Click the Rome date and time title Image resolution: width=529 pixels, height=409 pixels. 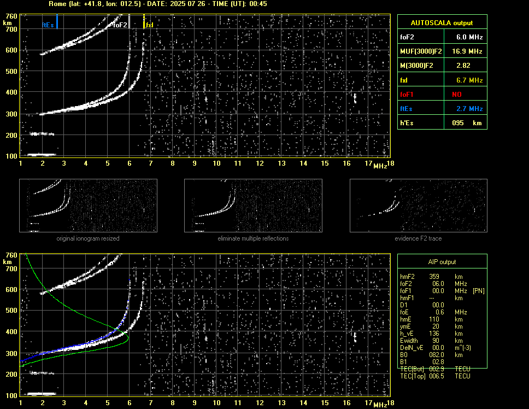tap(158, 4)
